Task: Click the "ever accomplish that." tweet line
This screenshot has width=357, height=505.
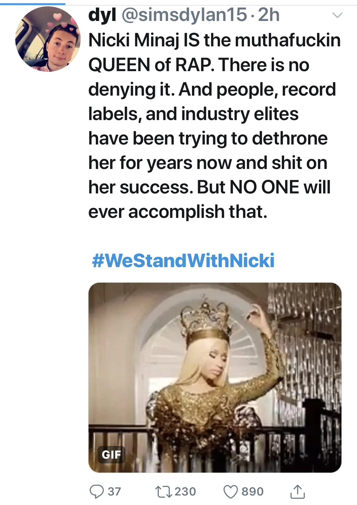Action: tap(178, 212)
